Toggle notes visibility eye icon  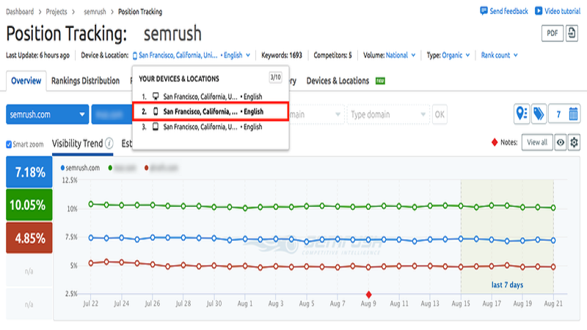[560, 142]
